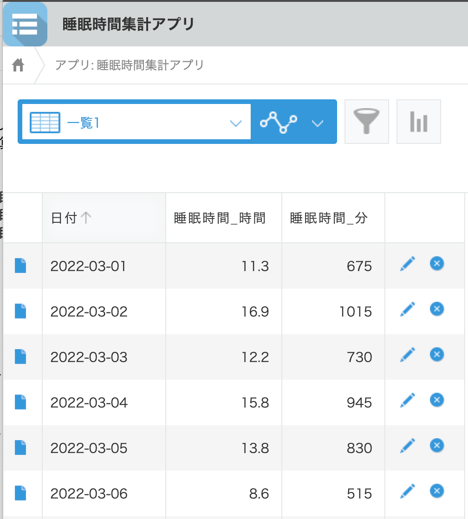The image size is (468, 519).
Task: Edit the 2022-03-05 record with pencil
Action: tap(407, 446)
